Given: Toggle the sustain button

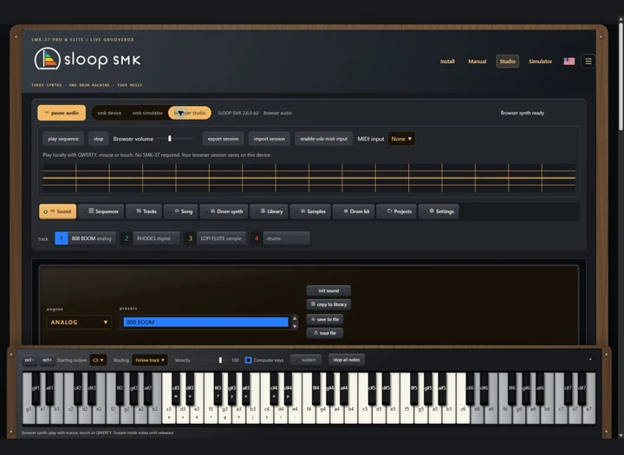Looking at the screenshot, I should [x=306, y=360].
